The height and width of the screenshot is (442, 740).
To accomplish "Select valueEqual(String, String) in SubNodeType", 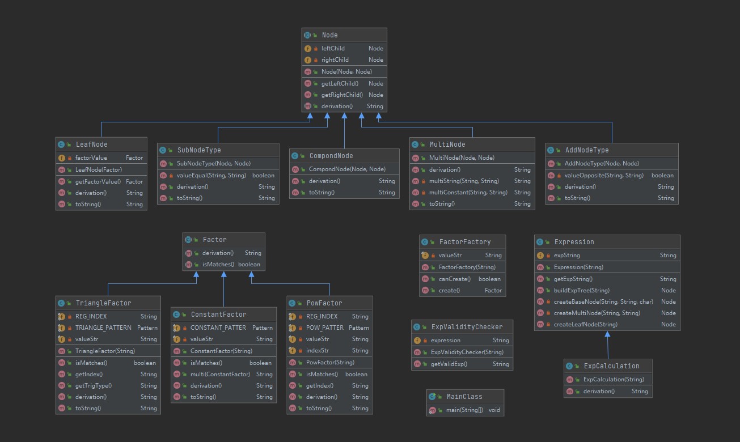I will click(218, 175).
